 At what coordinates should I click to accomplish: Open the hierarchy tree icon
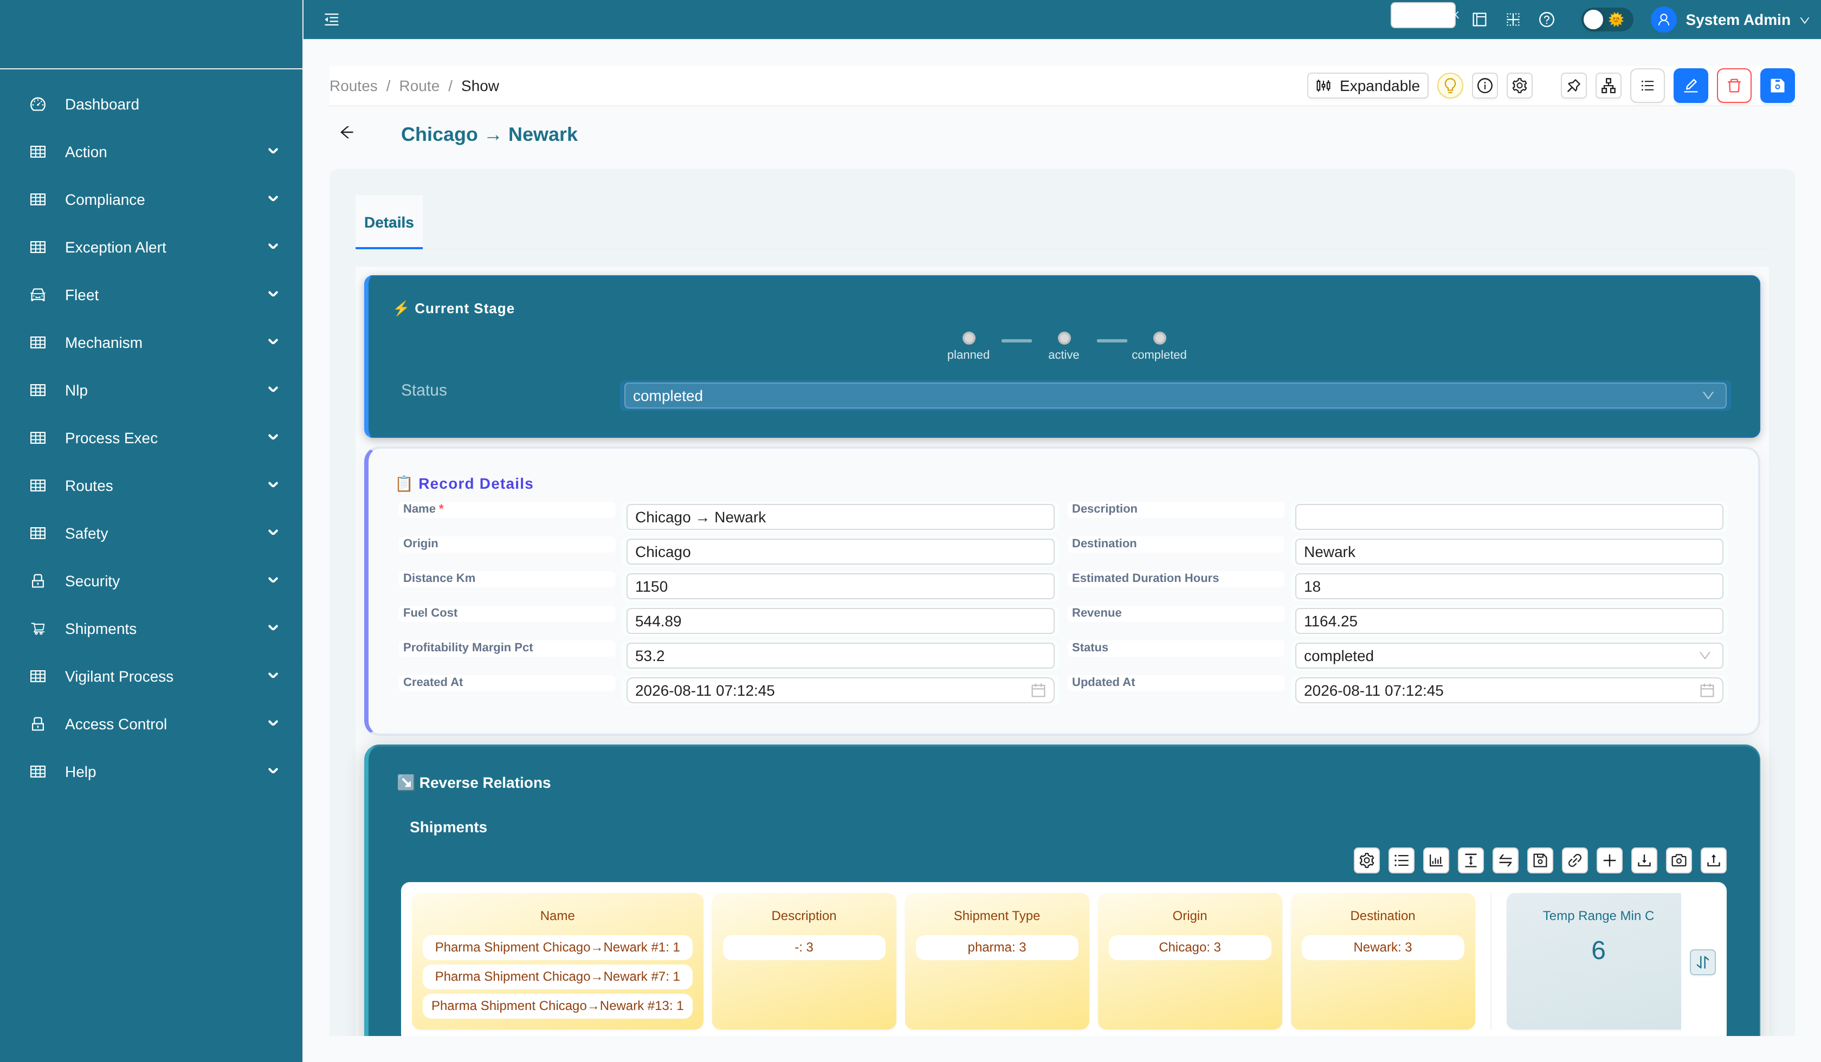[x=1608, y=86]
